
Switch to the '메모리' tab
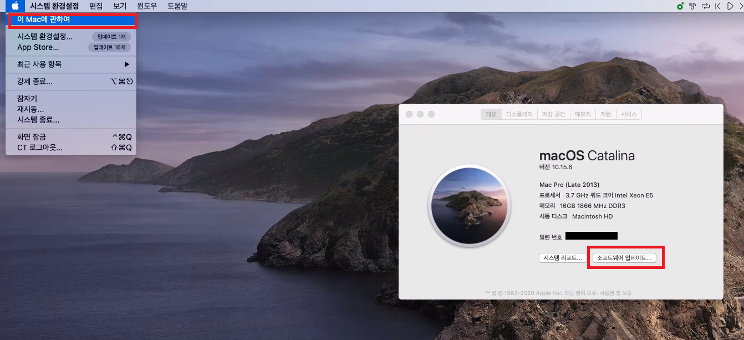click(583, 114)
